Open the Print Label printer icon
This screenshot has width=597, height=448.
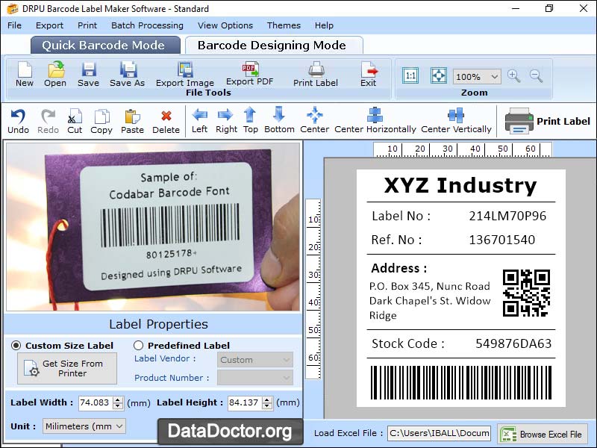pos(519,121)
